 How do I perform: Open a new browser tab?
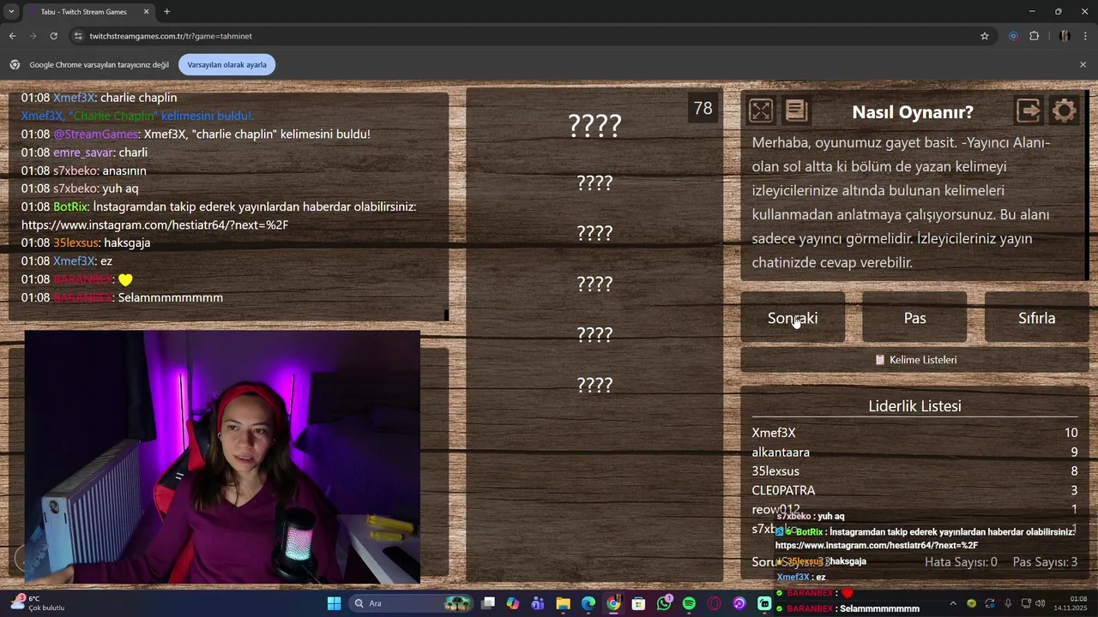click(166, 12)
